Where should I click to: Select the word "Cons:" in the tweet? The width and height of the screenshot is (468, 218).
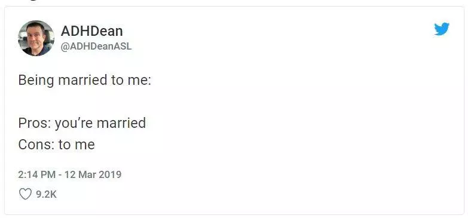(36, 145)
